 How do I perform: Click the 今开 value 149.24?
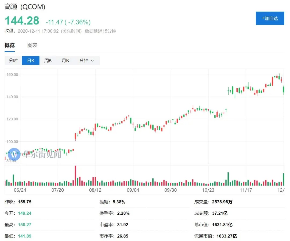pos(25,213)
